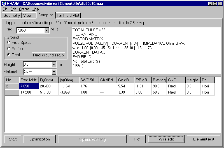
Task: Click the Real ground setup button
Action: click(x=48, y=55)
